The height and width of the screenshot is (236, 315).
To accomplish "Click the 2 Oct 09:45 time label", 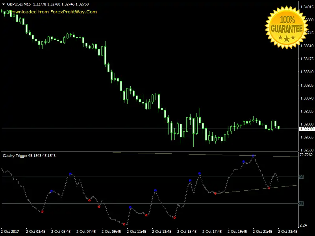I will coord(111,232).
